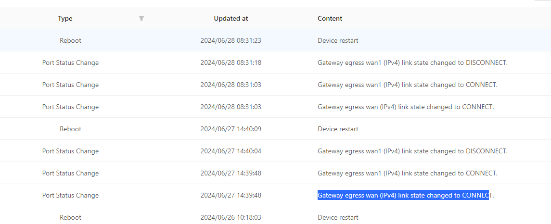The image size is (551, 224).
Task: Click Port Status Change type at 14:40:04
Action: (70, 151)
